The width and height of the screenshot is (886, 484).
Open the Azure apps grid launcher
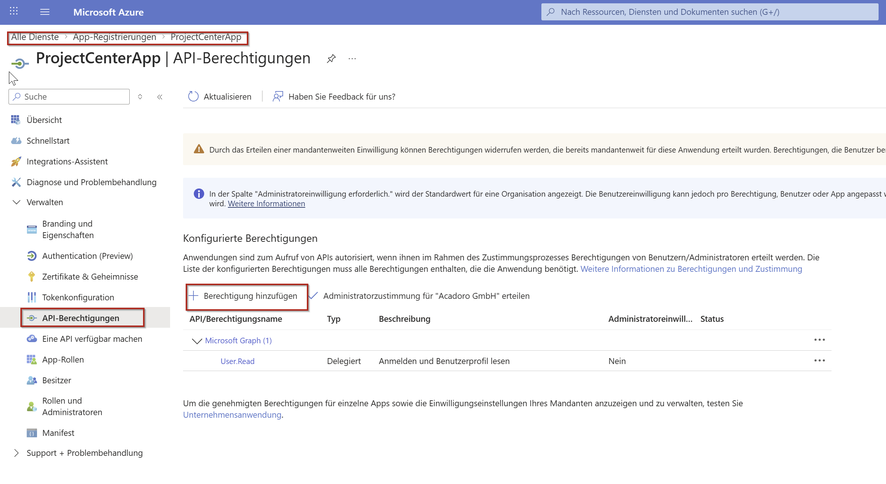[14, 11]
